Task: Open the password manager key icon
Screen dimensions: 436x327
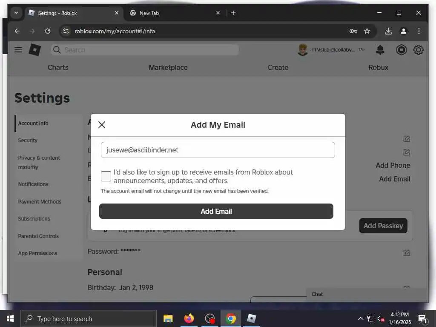Action: [x=353, y=31]
